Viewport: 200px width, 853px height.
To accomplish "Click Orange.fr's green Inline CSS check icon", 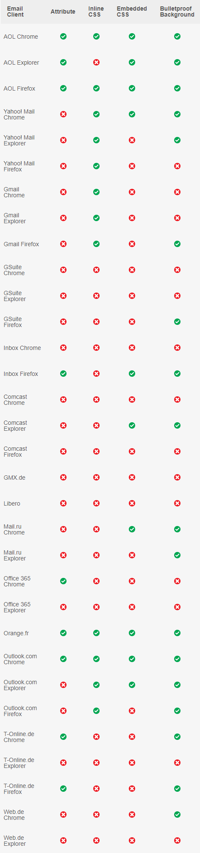I will click(96, 633).
